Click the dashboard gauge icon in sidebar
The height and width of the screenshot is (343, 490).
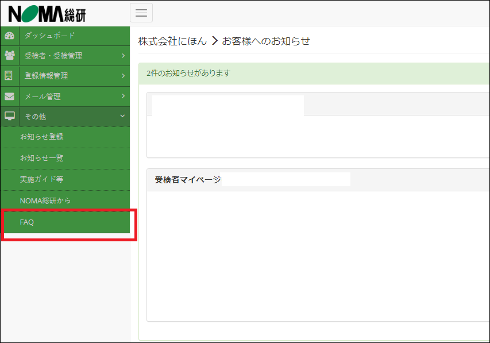9,35
